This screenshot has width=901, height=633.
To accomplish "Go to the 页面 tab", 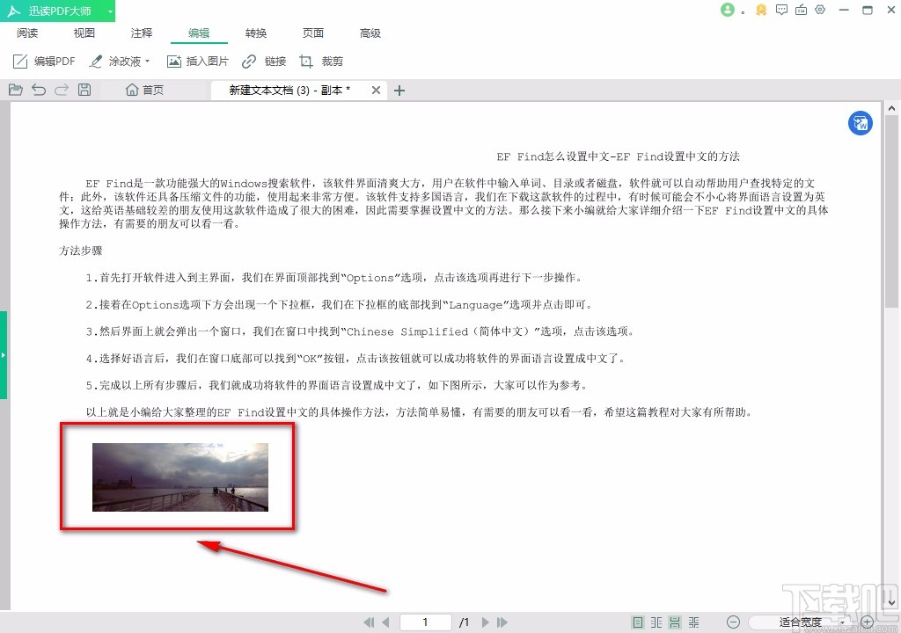I will pyautogui.click(x=313, y=33).
